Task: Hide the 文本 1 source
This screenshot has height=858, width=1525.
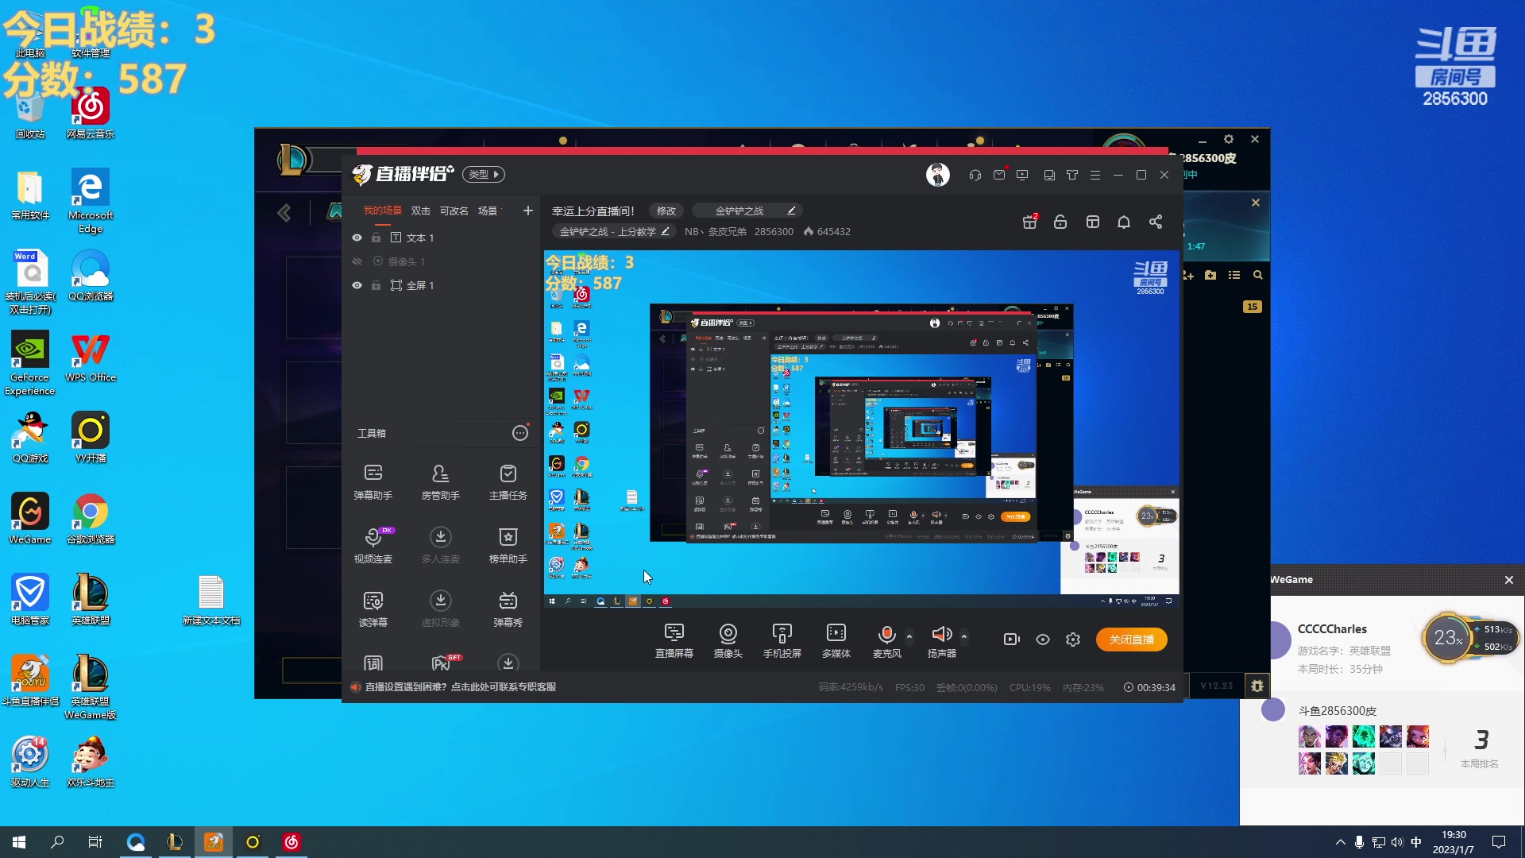Action: point(357,238)
